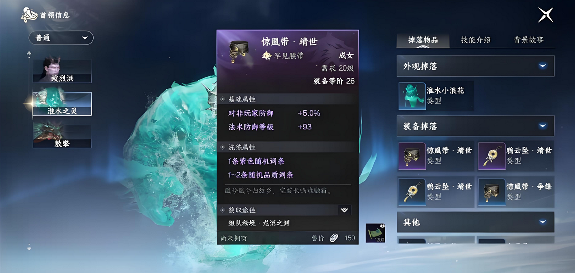The height and width of the screenshot is (273, 575).
Task: Open the 普通 difficulty dropdown
Action: [x=61, y=38]
